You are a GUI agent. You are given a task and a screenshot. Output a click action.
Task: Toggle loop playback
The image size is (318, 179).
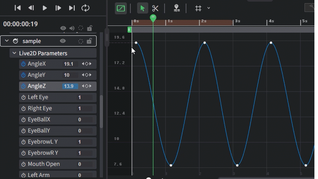coord(85,8)
